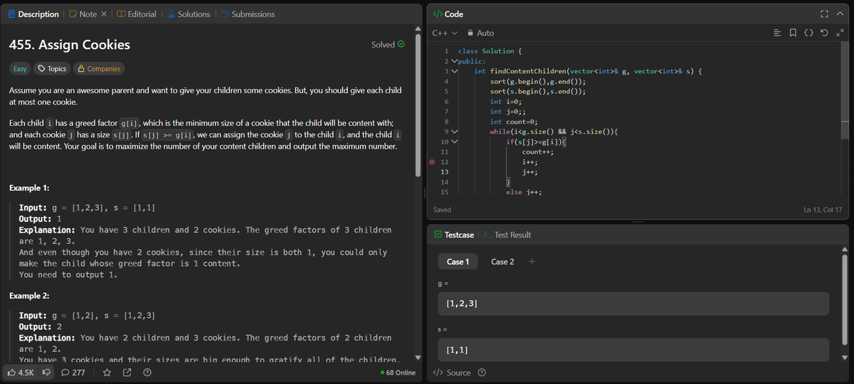Close the Note tab
Viewport: 854px width, 384px height.
103,14
